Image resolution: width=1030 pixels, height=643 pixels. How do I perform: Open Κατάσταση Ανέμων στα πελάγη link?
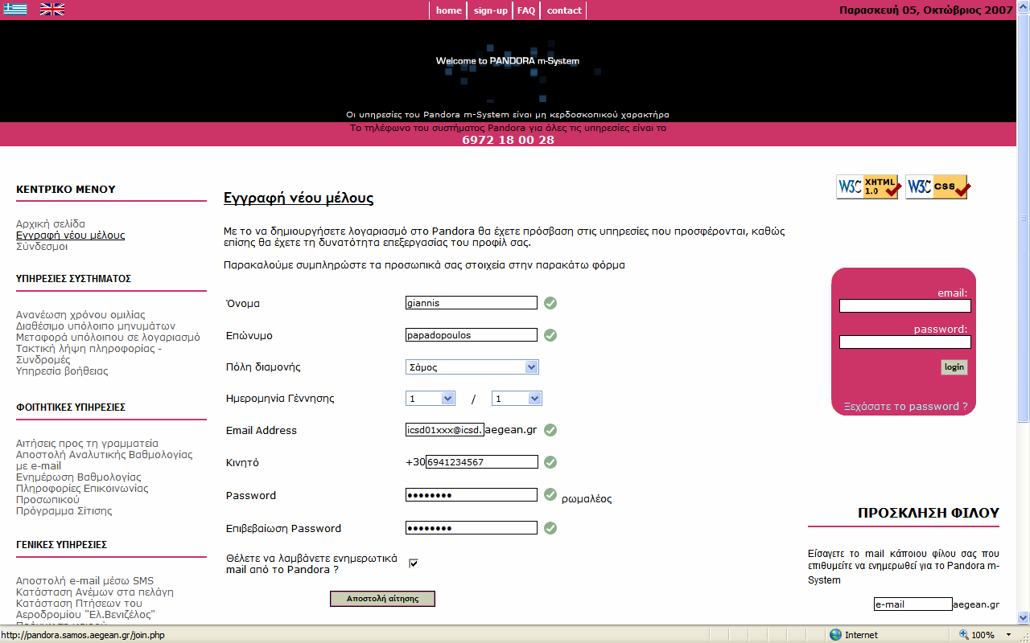[95, 592]
